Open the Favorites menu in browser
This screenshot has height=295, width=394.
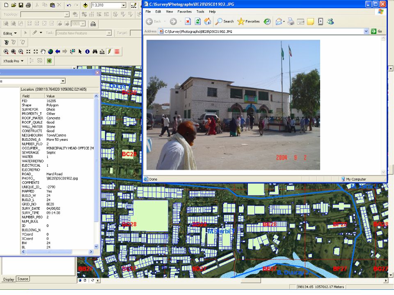[184, 11]
